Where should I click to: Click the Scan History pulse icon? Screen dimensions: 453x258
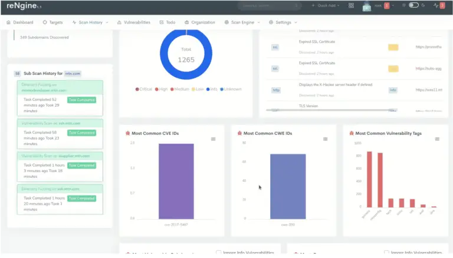click(x=74, y=22)
